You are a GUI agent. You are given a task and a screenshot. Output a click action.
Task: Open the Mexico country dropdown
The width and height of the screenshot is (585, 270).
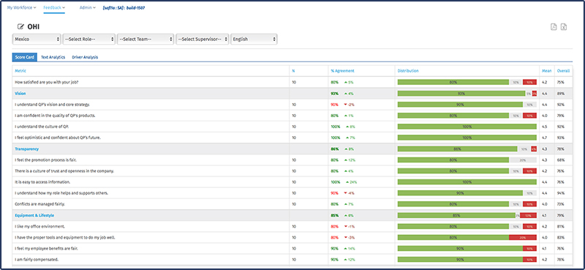coord(37,39)
